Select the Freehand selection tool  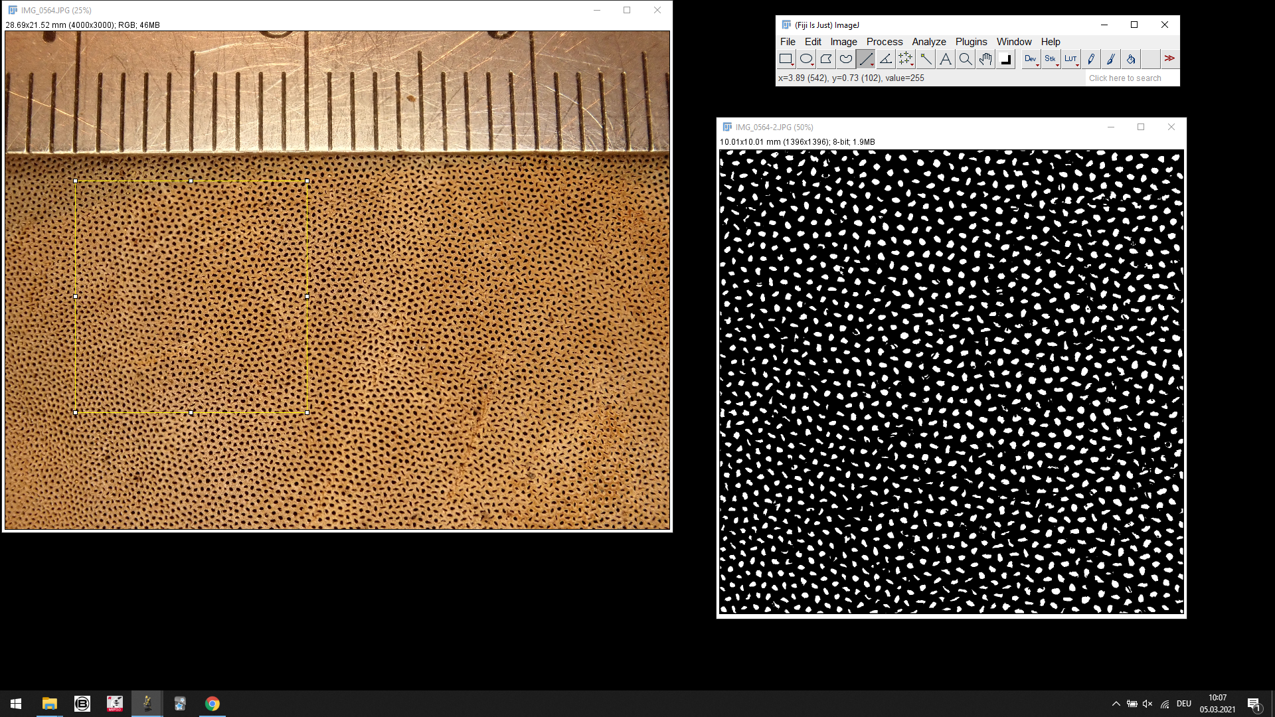pyautogui.click(x=845, y=59)
